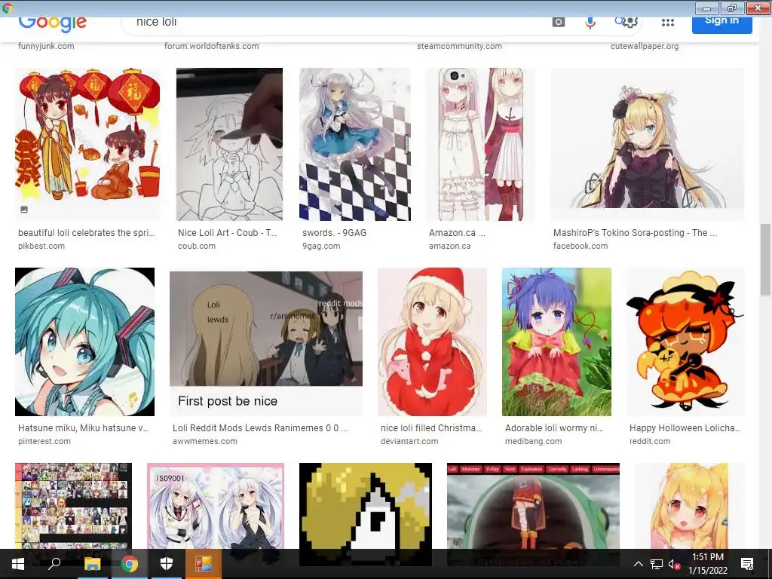772x579 pixels.
Task: Open the 9gag checkerboard floor thumbnail
Action: pyautogui.click(x=355, y=144)
